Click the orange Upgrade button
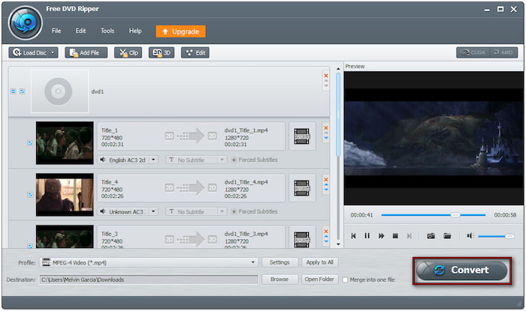 (x=180, y=31)
